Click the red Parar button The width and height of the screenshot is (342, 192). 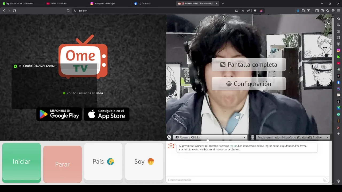click(x=62, y=164)
